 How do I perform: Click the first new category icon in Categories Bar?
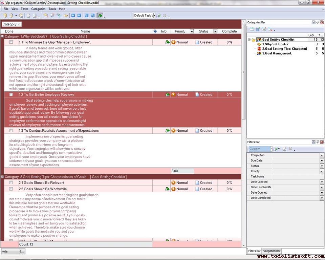pos(252,29)
